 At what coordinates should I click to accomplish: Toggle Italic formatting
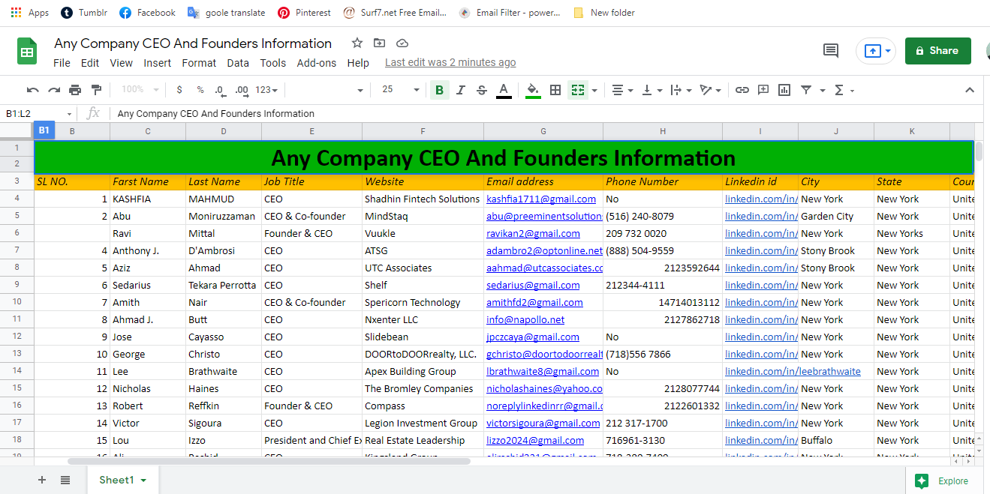[x=461, y=90]
